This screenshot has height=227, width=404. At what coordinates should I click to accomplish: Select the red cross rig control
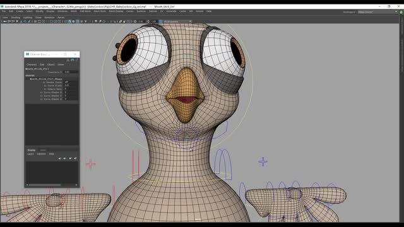click(x=90, y=164)
